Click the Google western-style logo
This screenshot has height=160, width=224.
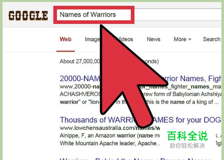(28, 16)
